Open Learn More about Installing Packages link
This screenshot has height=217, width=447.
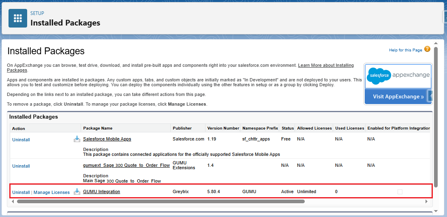326,65
